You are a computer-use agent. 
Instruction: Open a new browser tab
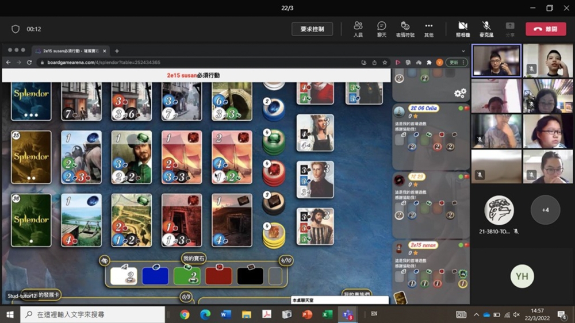pos(117,51)
